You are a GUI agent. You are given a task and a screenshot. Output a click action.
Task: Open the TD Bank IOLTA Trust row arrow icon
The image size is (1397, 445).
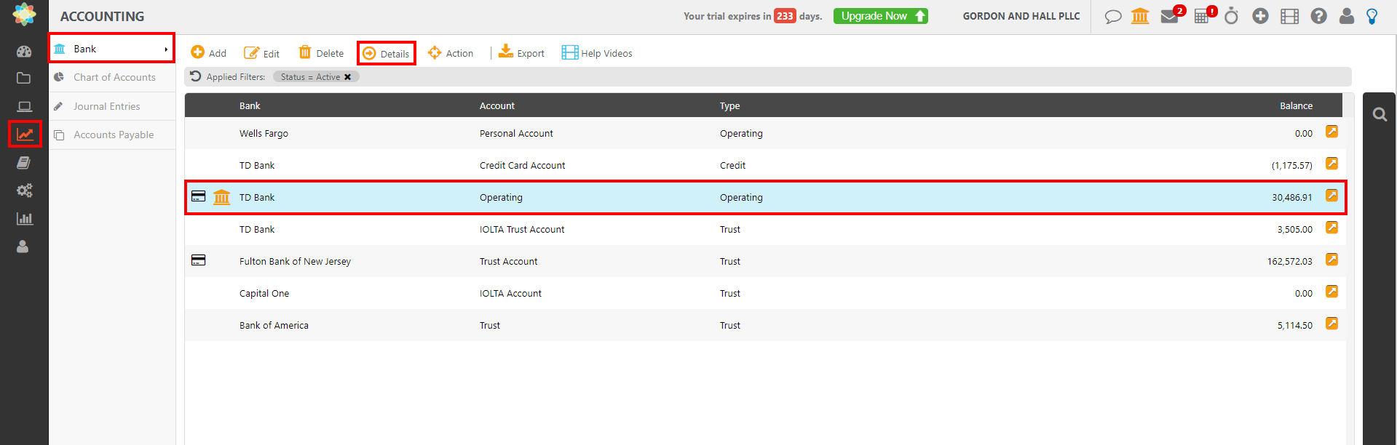click(x=1331, y=228)
